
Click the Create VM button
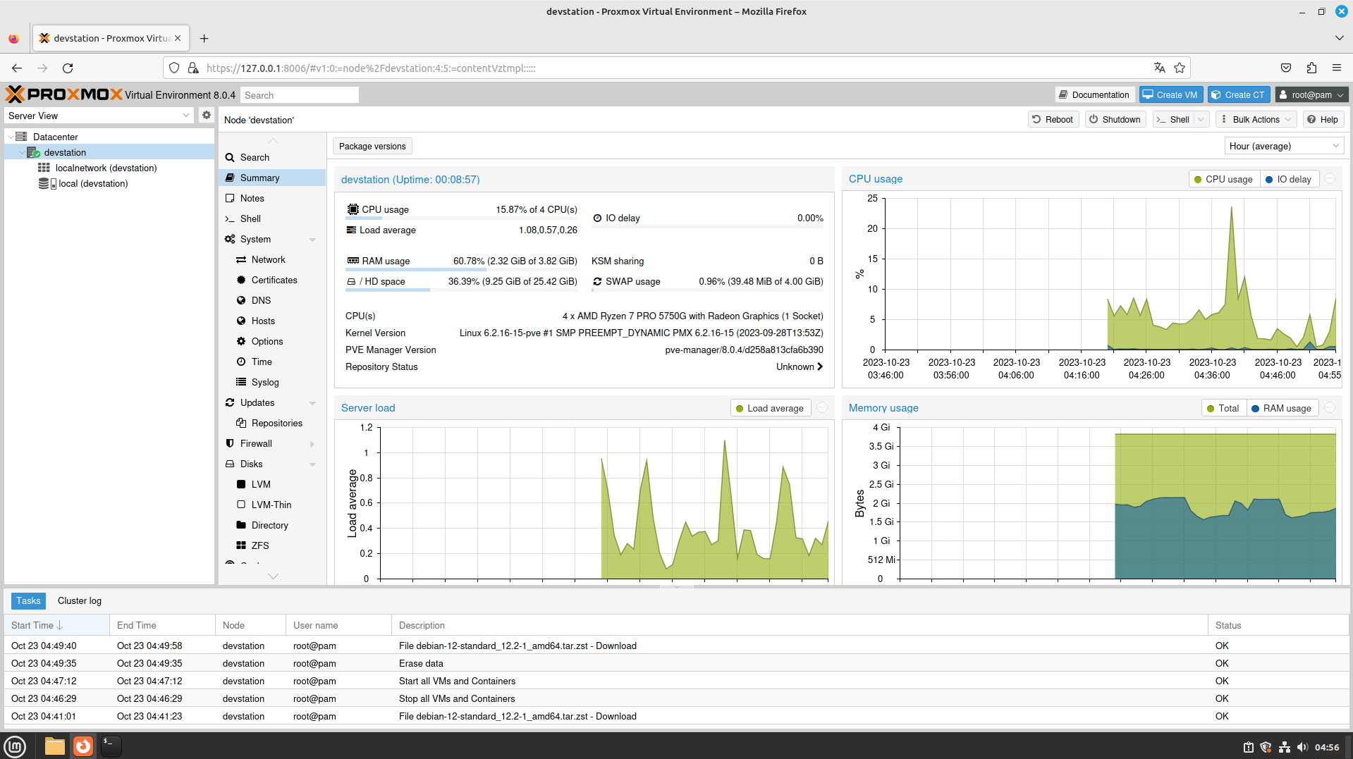coord(1170,94)
